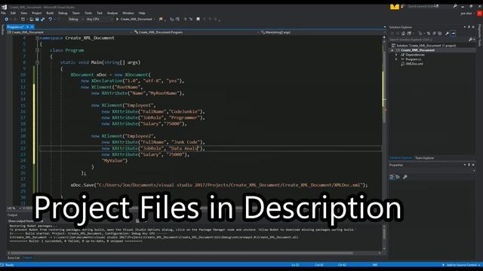Screen dimensions: 483x271
Task: Switch to the Team Explorer tab
Action: tap(424, 158)
